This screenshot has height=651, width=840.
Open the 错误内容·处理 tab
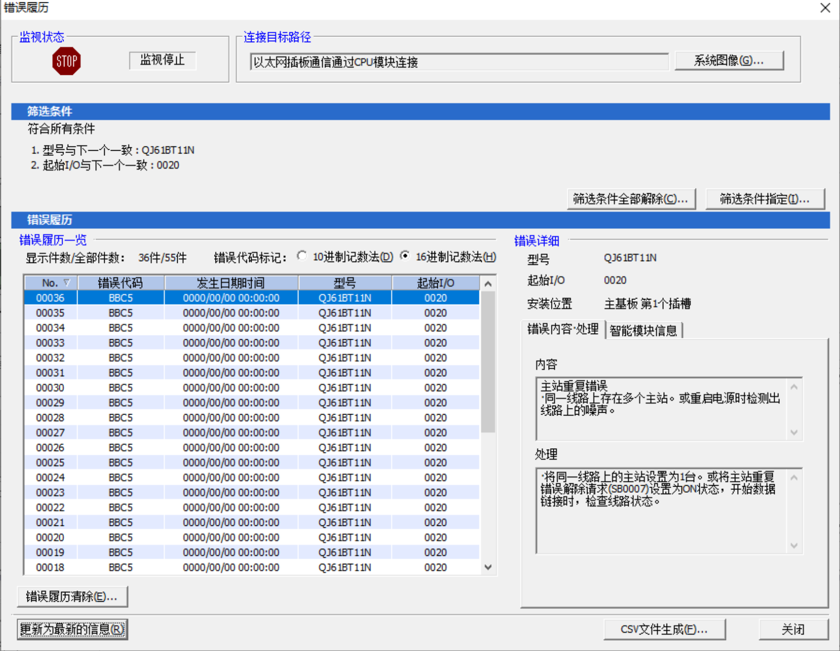[563, 329]
